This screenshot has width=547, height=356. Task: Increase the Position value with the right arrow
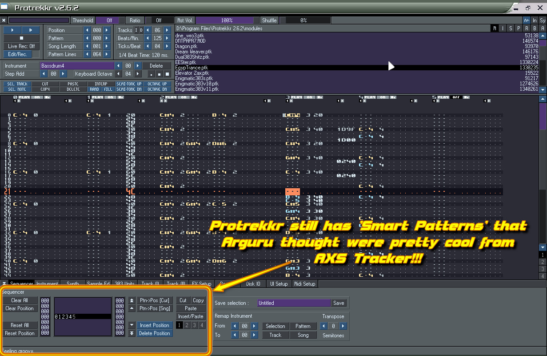[107, 30]
